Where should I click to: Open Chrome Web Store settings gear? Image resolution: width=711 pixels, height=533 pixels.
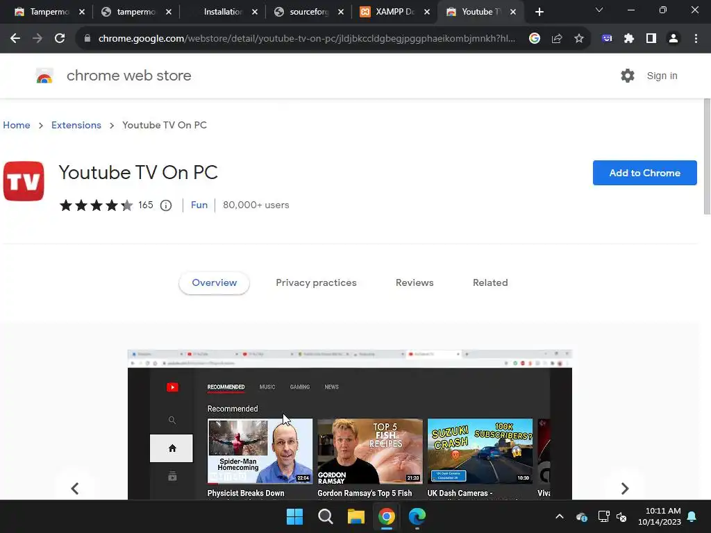628,76
